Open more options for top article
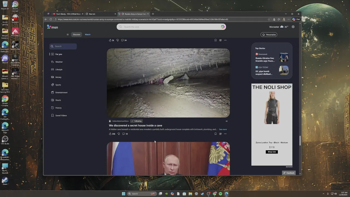This screenshot has width=350, height=197. (x=225, y=40)
